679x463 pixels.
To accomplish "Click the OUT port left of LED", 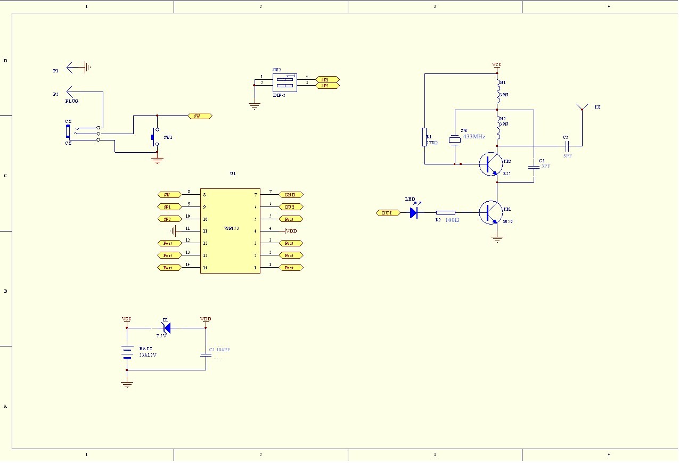I will pos(388,213).
